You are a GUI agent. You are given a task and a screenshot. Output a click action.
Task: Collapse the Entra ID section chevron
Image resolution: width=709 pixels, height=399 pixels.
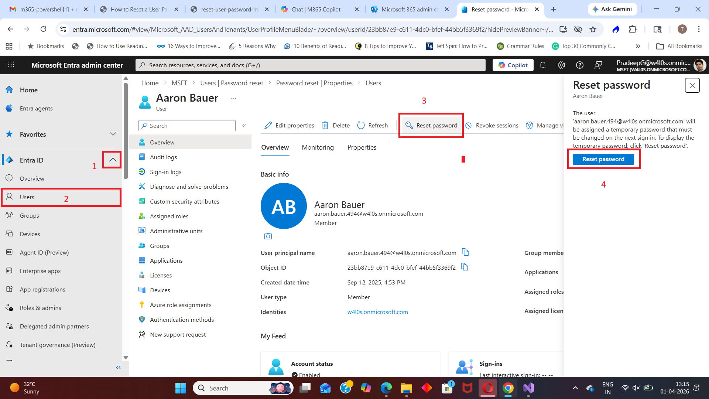click(113, 160)
